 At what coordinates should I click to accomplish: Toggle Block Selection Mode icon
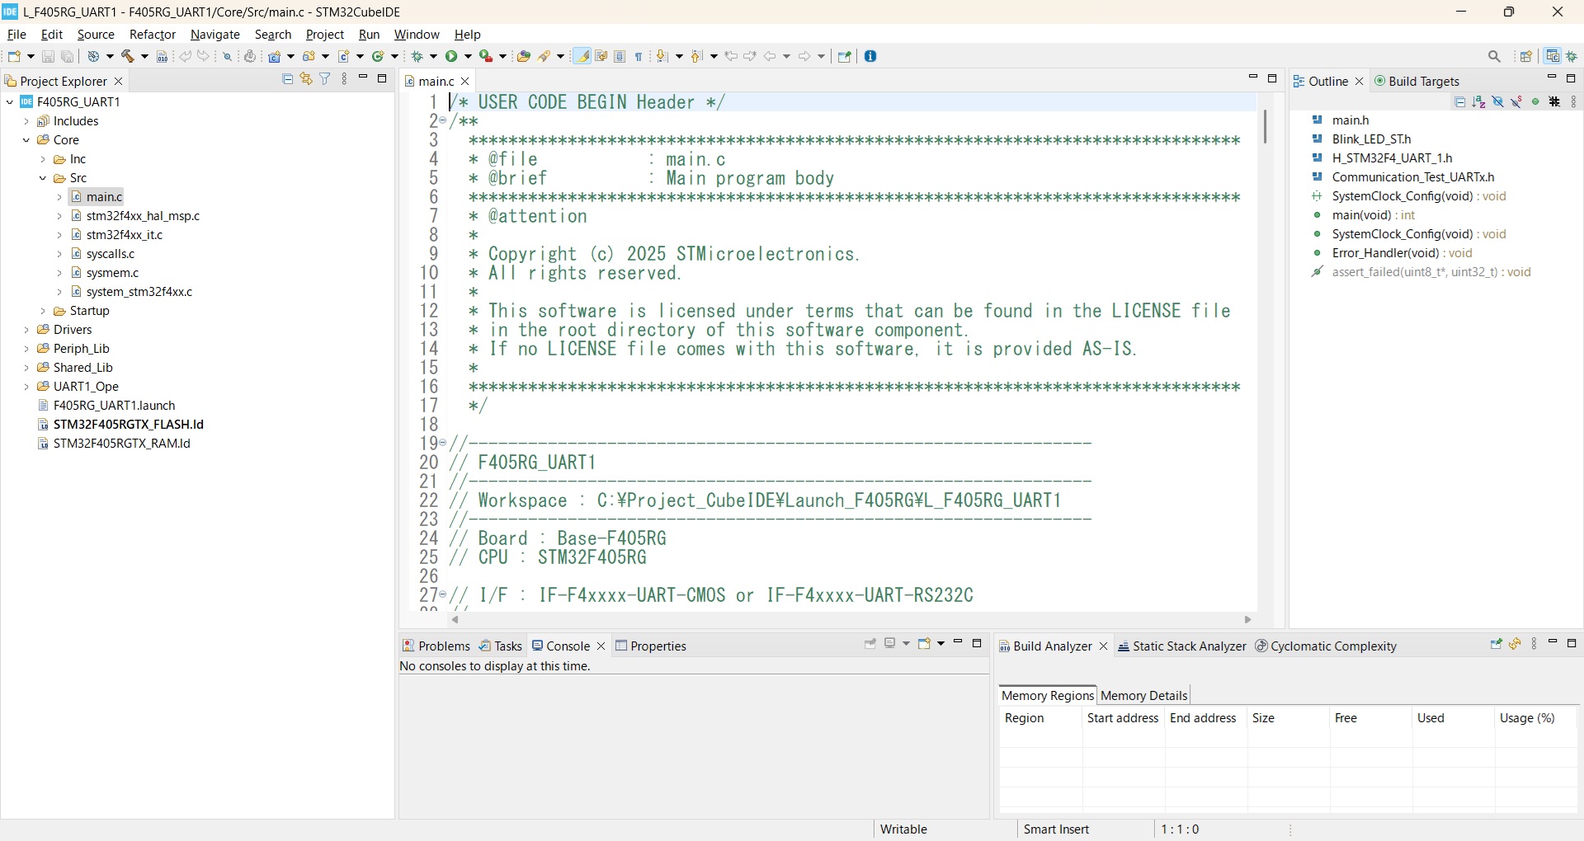[x=620, y=56]
